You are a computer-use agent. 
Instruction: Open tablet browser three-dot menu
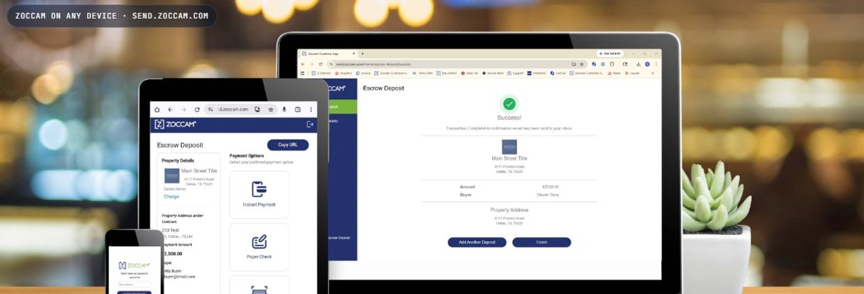pos(311,109)
